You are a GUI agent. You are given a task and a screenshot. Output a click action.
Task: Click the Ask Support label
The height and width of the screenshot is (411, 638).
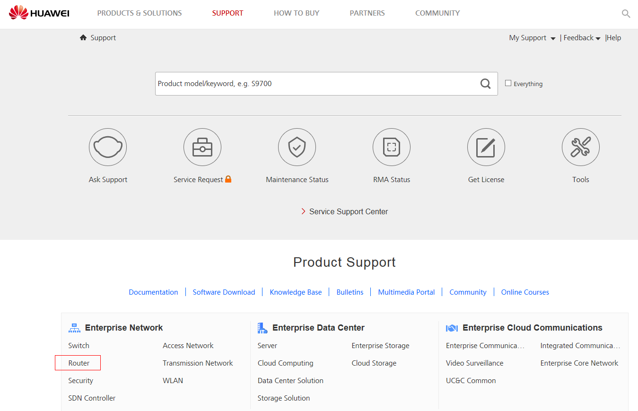pyautogui.click(x=108, y=180)
